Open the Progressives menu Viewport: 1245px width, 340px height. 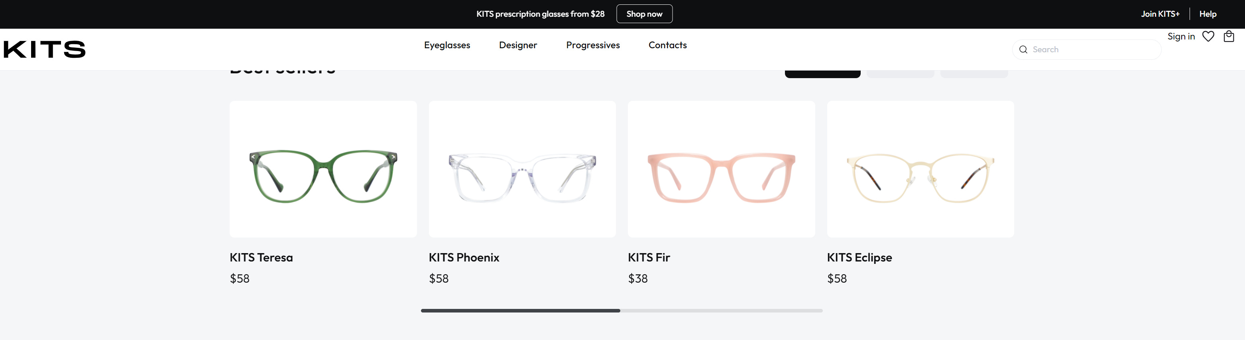[593, 45]
